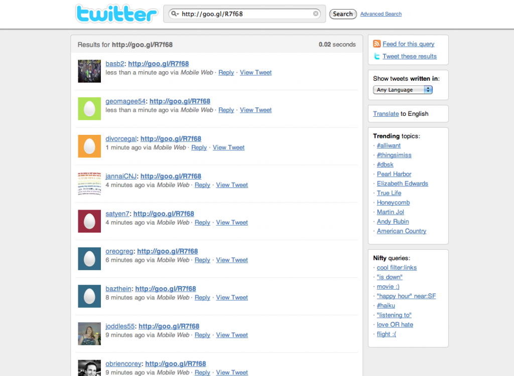Open Advanced Search
514x376 pixels.
pos(381,14)
